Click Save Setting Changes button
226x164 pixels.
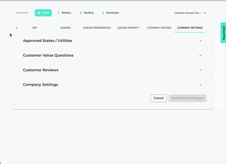click(188, 98)
